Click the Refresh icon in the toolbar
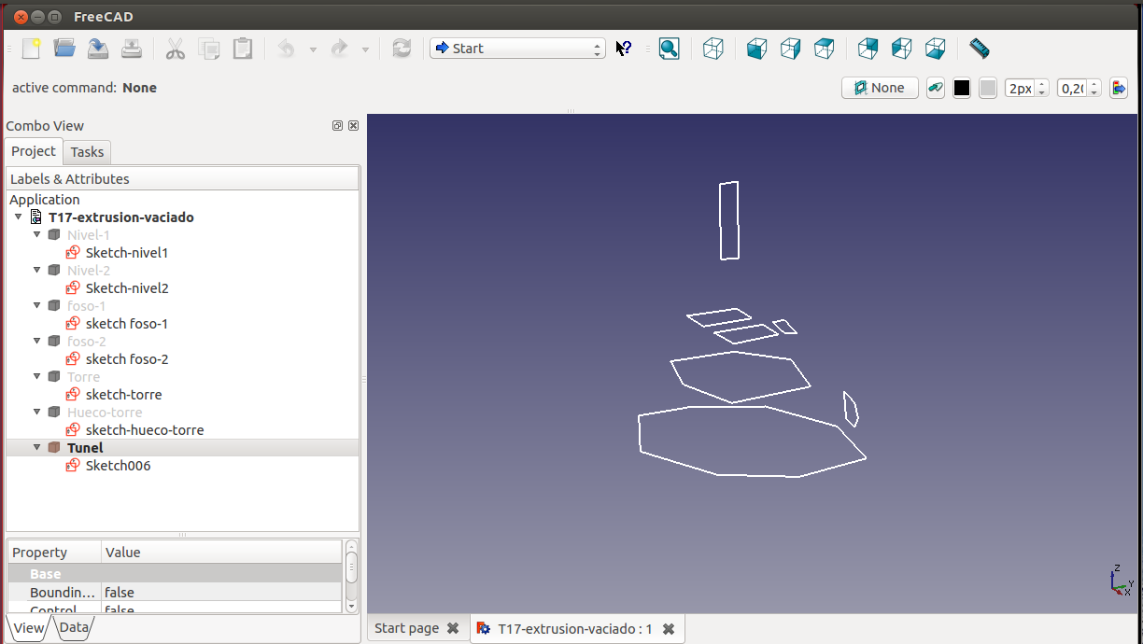Screen dimensions: 1143x644 tap(402, 49)
